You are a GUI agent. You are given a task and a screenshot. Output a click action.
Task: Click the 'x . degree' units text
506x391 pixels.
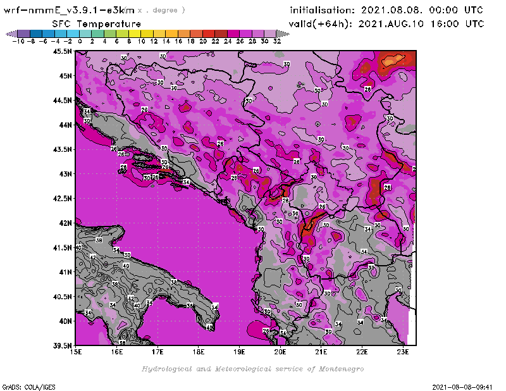click(x=161, y=10)
